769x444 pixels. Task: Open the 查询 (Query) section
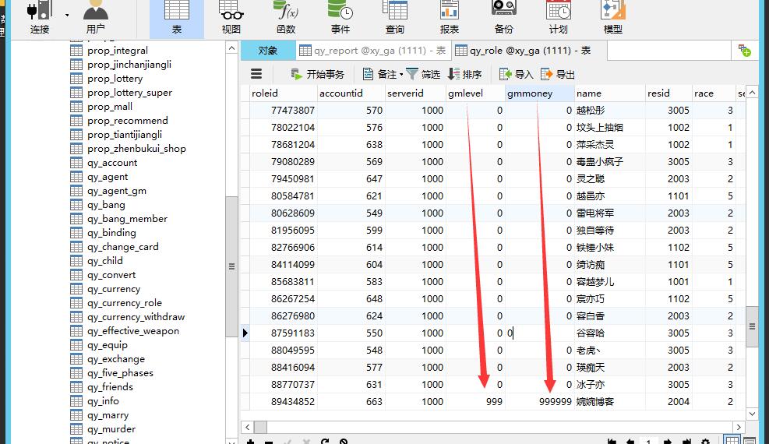(395, 18)
